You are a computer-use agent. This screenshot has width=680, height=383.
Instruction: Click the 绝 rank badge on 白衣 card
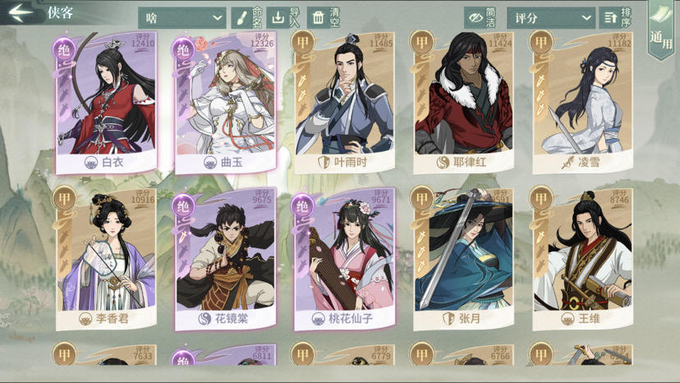pos(64,49)
